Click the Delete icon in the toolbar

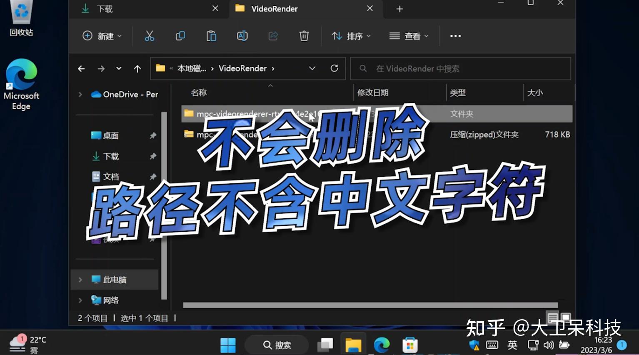click(304, 36)
